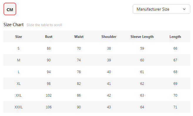Click the XXXL bust value 106
193x116 pixels.
coord(49,107)
